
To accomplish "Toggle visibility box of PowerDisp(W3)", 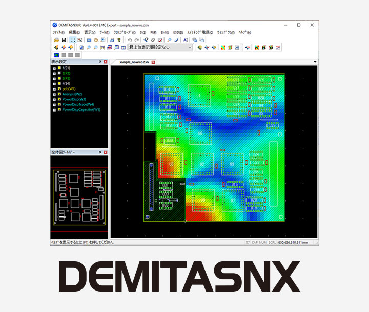I will tap(59, 99).
